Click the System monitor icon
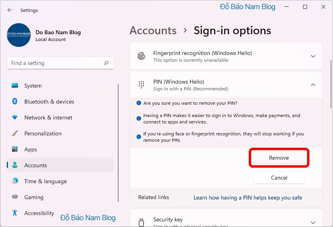Image resolution: width=333 pixels, height=227 pixels. click(15, 85)
